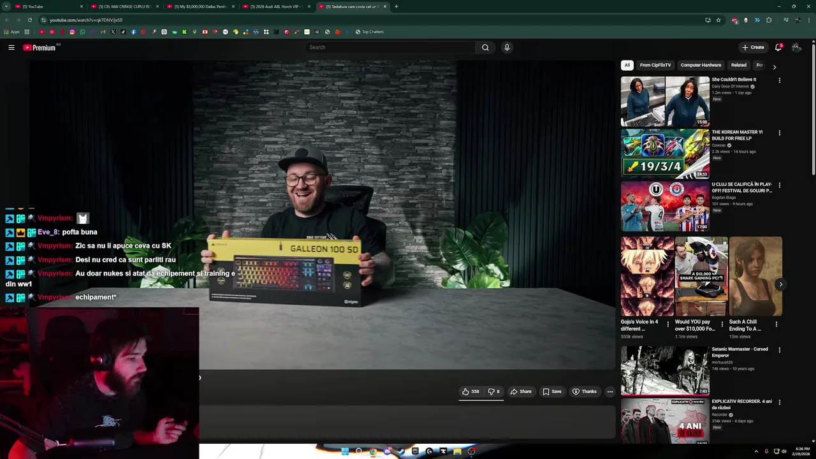Image resolution: width=816 pixels, height=459 pixels.
Task: Open Instagram bookmark in bookmarks bar
Action: pos(72,32)
